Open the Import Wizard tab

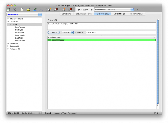(x=137, y=14)
